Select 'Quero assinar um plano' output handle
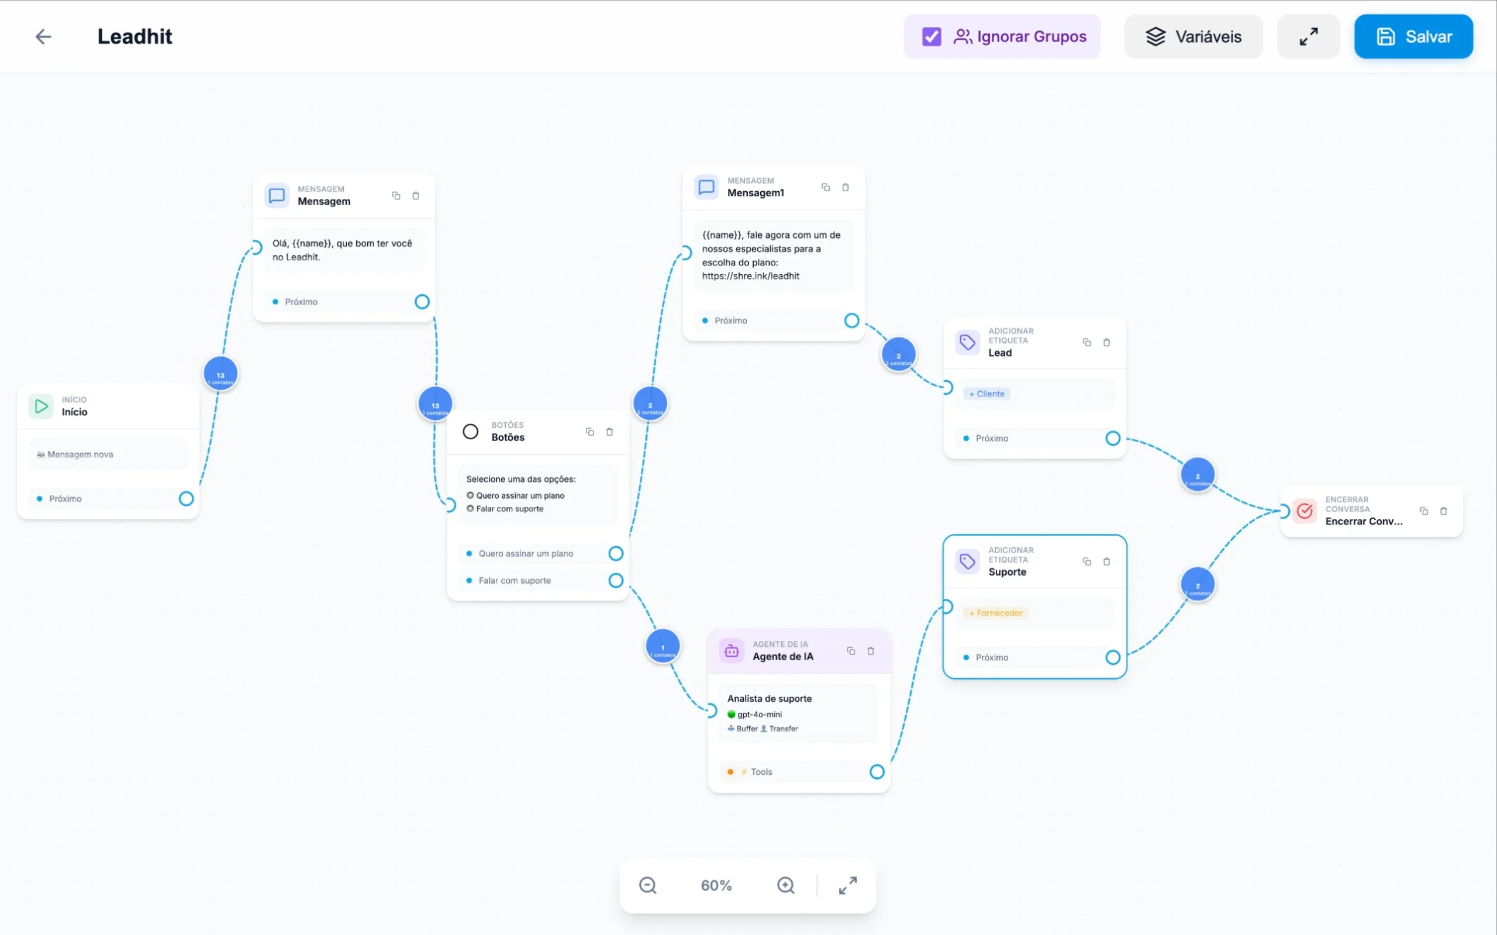This screenshot has width=1497, height=935. 615,553
